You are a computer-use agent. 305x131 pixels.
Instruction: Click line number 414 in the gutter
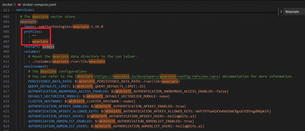click(x=6, y=76)
